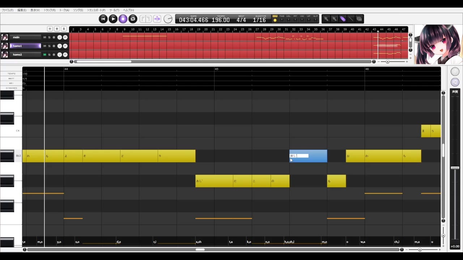Unmute the hamo2 track

[45, 55]
